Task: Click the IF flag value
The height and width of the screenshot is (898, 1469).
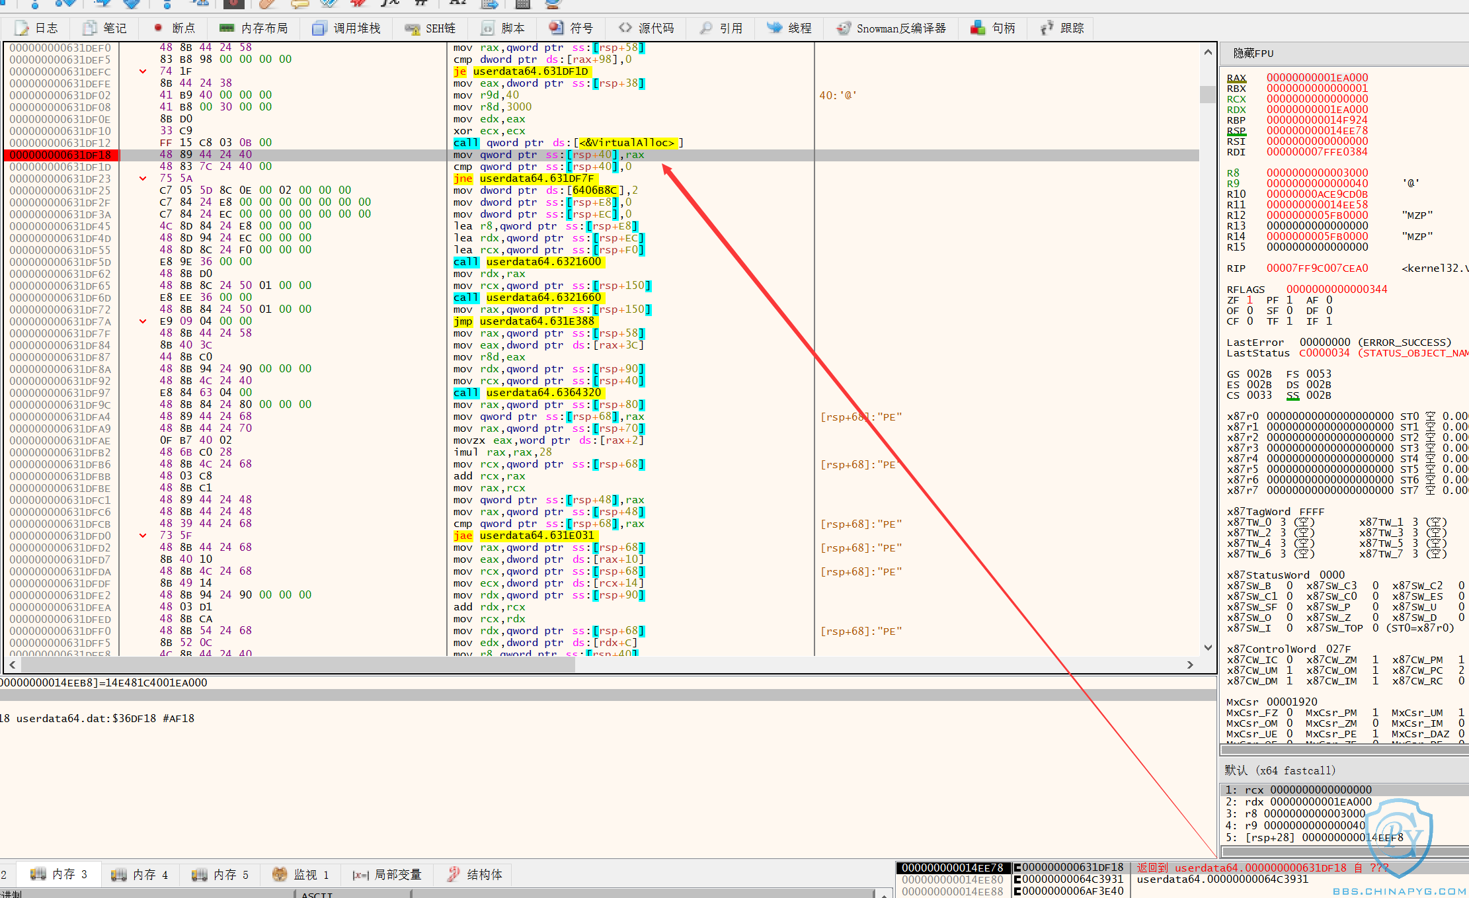Action: (1329, 321)
